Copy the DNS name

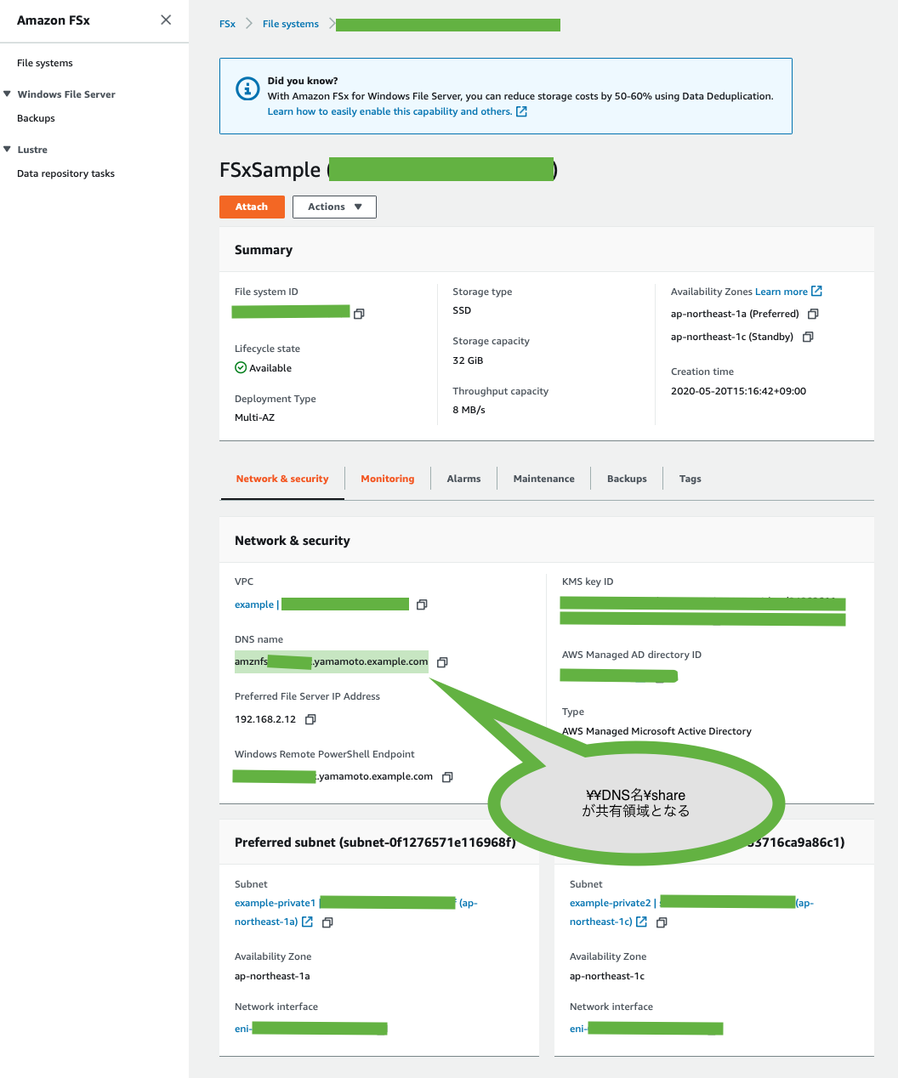pyautogui.click(x=442, y=662)
